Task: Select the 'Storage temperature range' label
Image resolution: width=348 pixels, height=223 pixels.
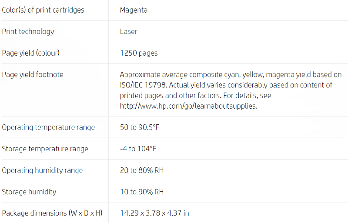Action: tap(45, 149)
